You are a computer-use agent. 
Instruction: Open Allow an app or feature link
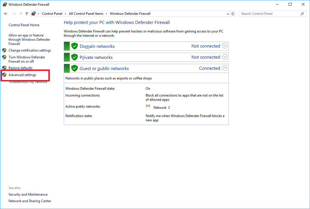point(29,39)
